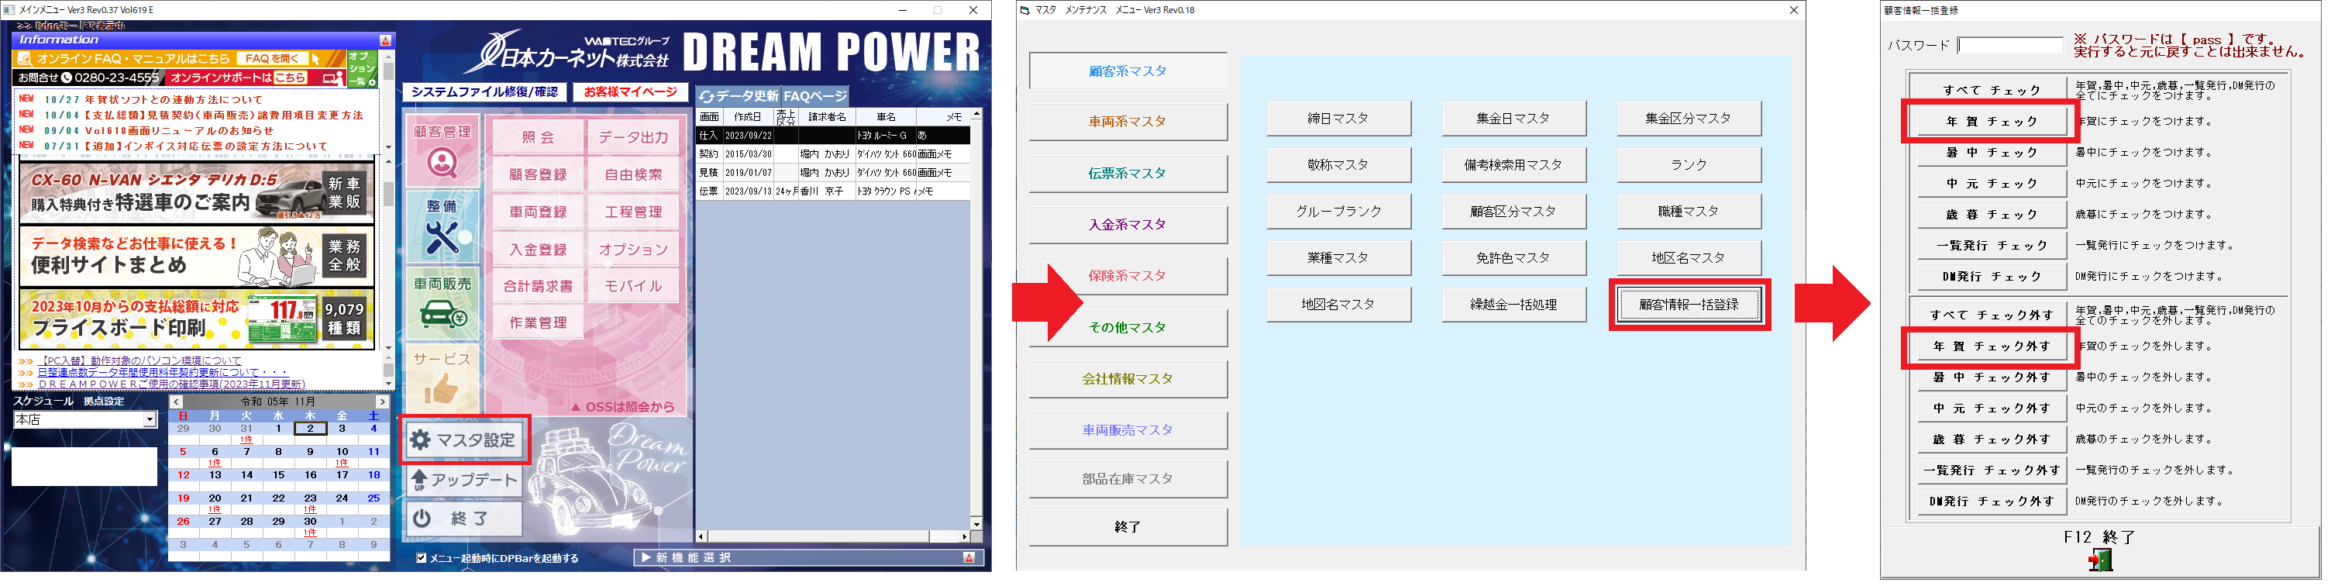Image resolution: width=2331 pixels, height=586 pixels.
Task: Click システムファイル修復/確認 button
Action: coord(484,92)
